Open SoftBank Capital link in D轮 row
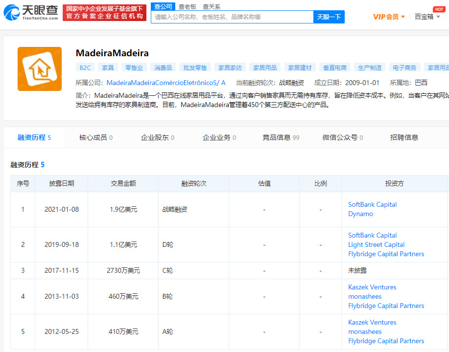Image resolution: width=449 pixels, height=352 pixels. [x=372, y=235]
